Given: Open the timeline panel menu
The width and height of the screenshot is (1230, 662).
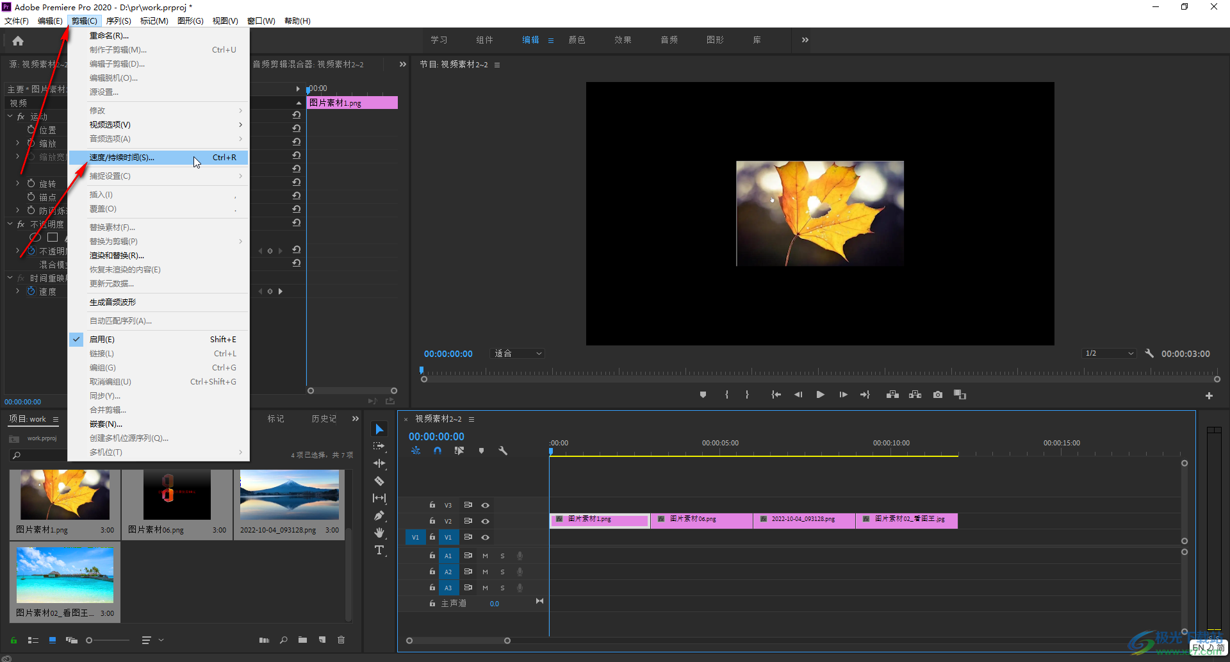Looking at the screenshot, I should 471,419.
